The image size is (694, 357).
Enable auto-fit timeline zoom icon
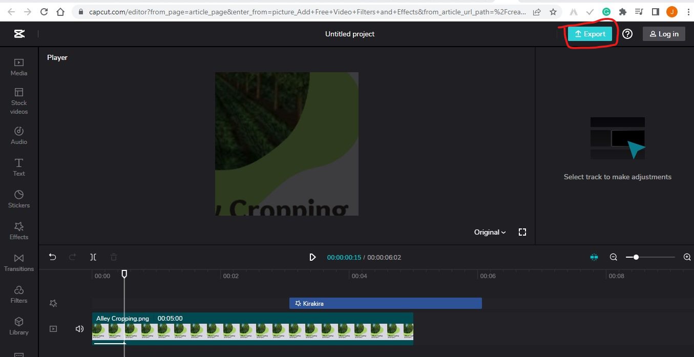(594, 257)
